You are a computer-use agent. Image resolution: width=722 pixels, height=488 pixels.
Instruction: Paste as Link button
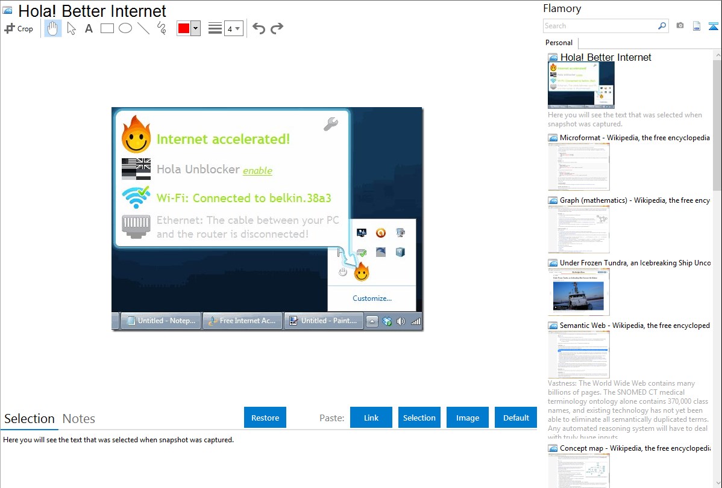371,418
